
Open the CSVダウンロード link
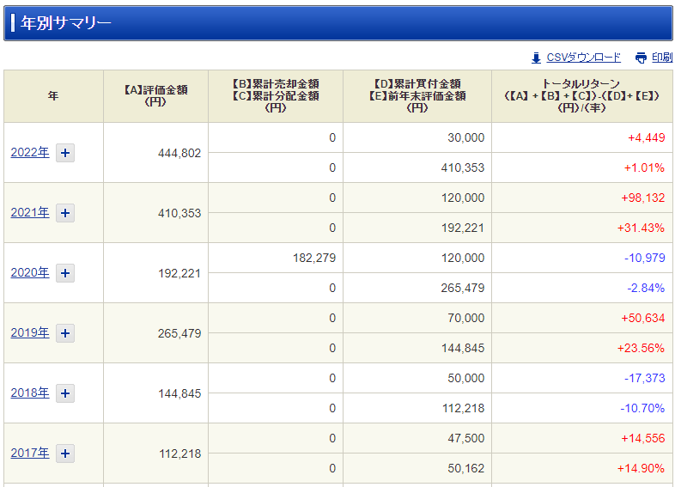pos(583,58)
